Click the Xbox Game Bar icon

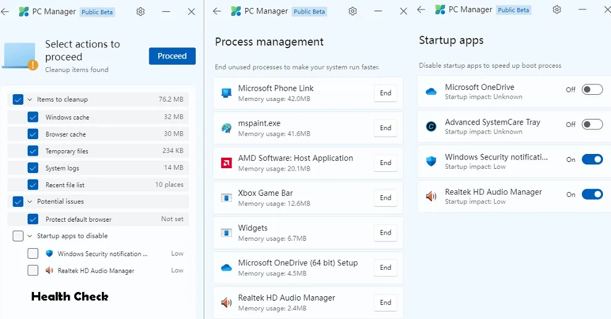(x=227, y=198)
